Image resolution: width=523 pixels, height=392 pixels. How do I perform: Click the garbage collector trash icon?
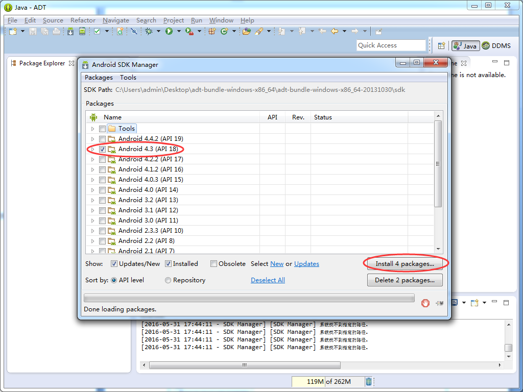pos(369,381)
